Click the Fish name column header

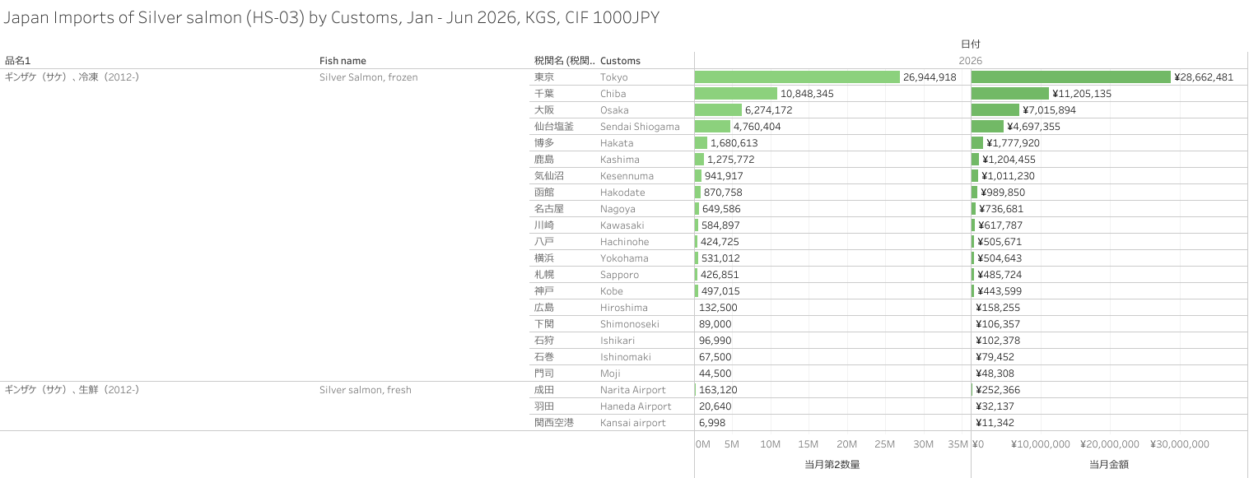[343, 61]
